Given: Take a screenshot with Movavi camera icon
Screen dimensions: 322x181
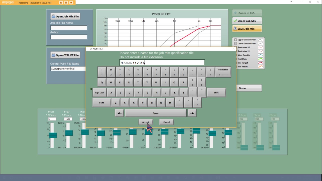Looking at the screenshot, I should coord(61,3).
